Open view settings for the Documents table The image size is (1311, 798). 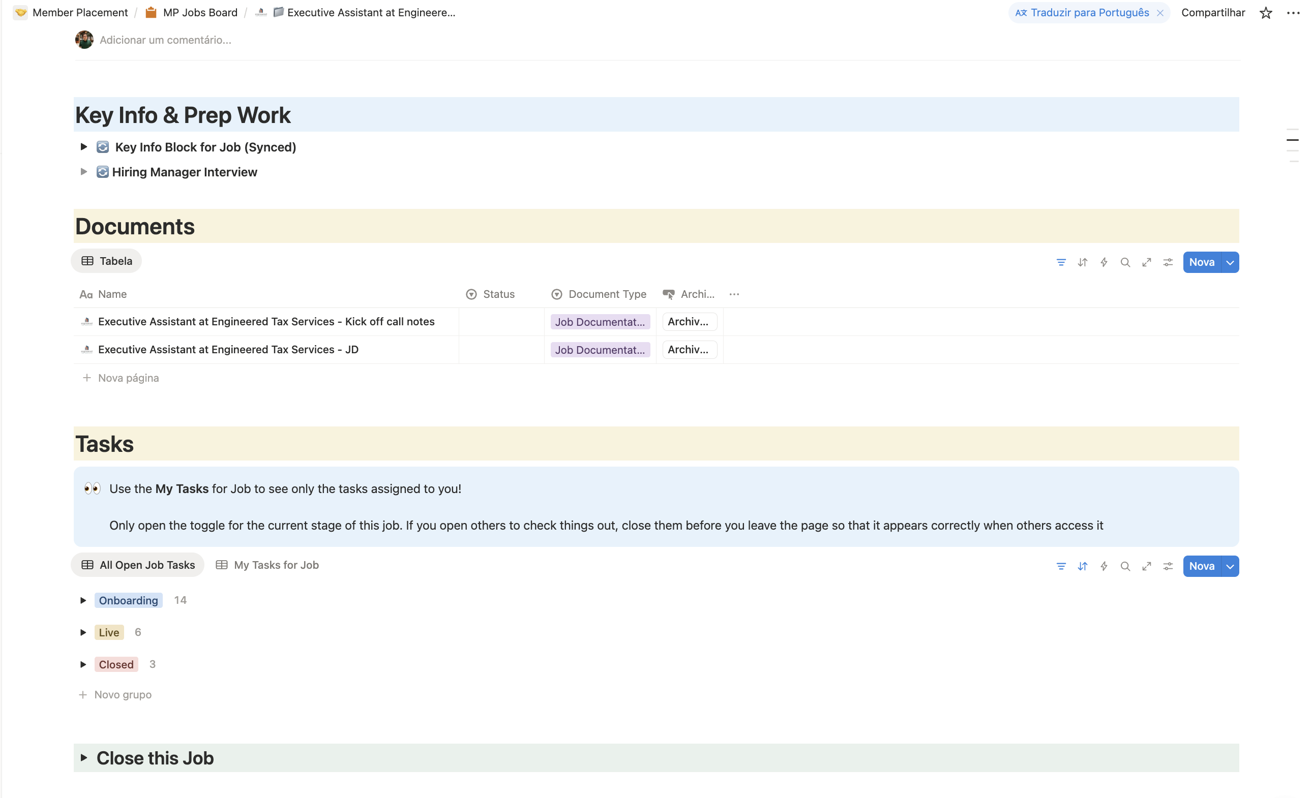(x=1168, y=262)
